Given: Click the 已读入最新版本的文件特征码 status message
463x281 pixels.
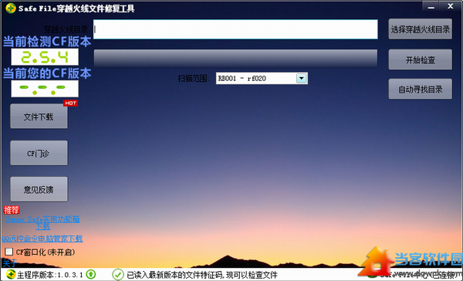Looking at the screenshot, I should (x=202, y=275).
